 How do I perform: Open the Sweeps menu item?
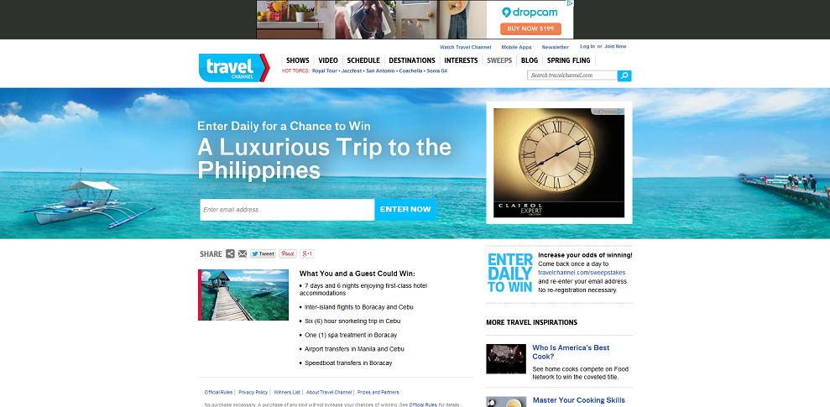499,60
